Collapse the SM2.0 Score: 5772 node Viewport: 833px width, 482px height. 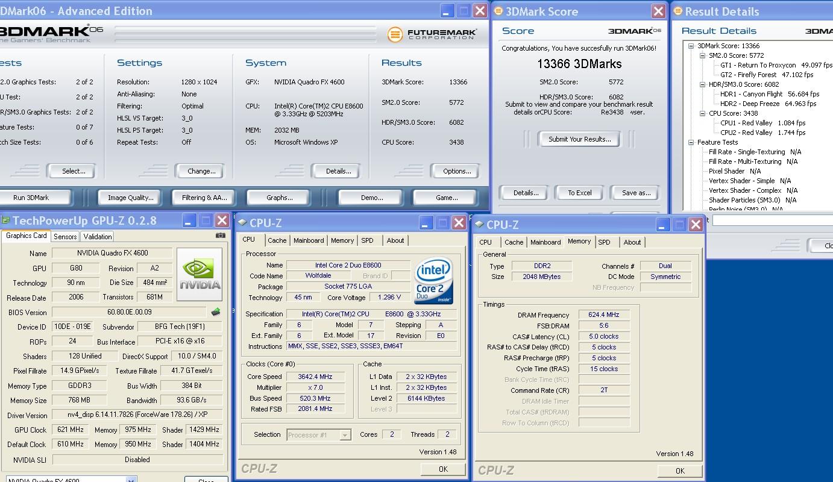(703, 55)
